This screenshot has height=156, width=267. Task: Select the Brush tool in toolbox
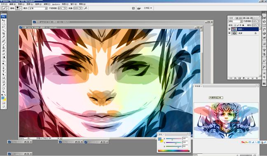pyautogui.click(x=3, y=44)
